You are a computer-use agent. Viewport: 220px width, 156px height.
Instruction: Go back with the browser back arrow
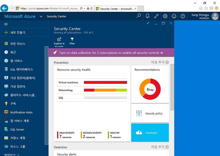coord(4,8)
